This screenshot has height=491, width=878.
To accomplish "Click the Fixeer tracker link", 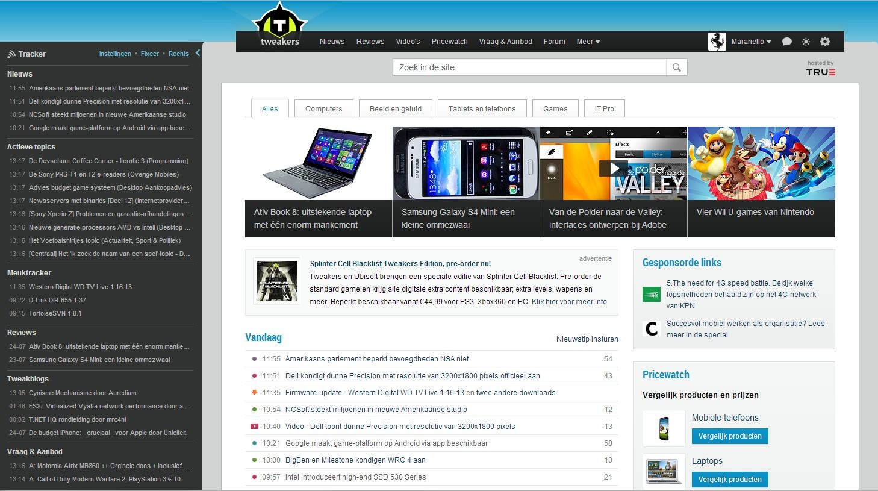I will 150,54.
